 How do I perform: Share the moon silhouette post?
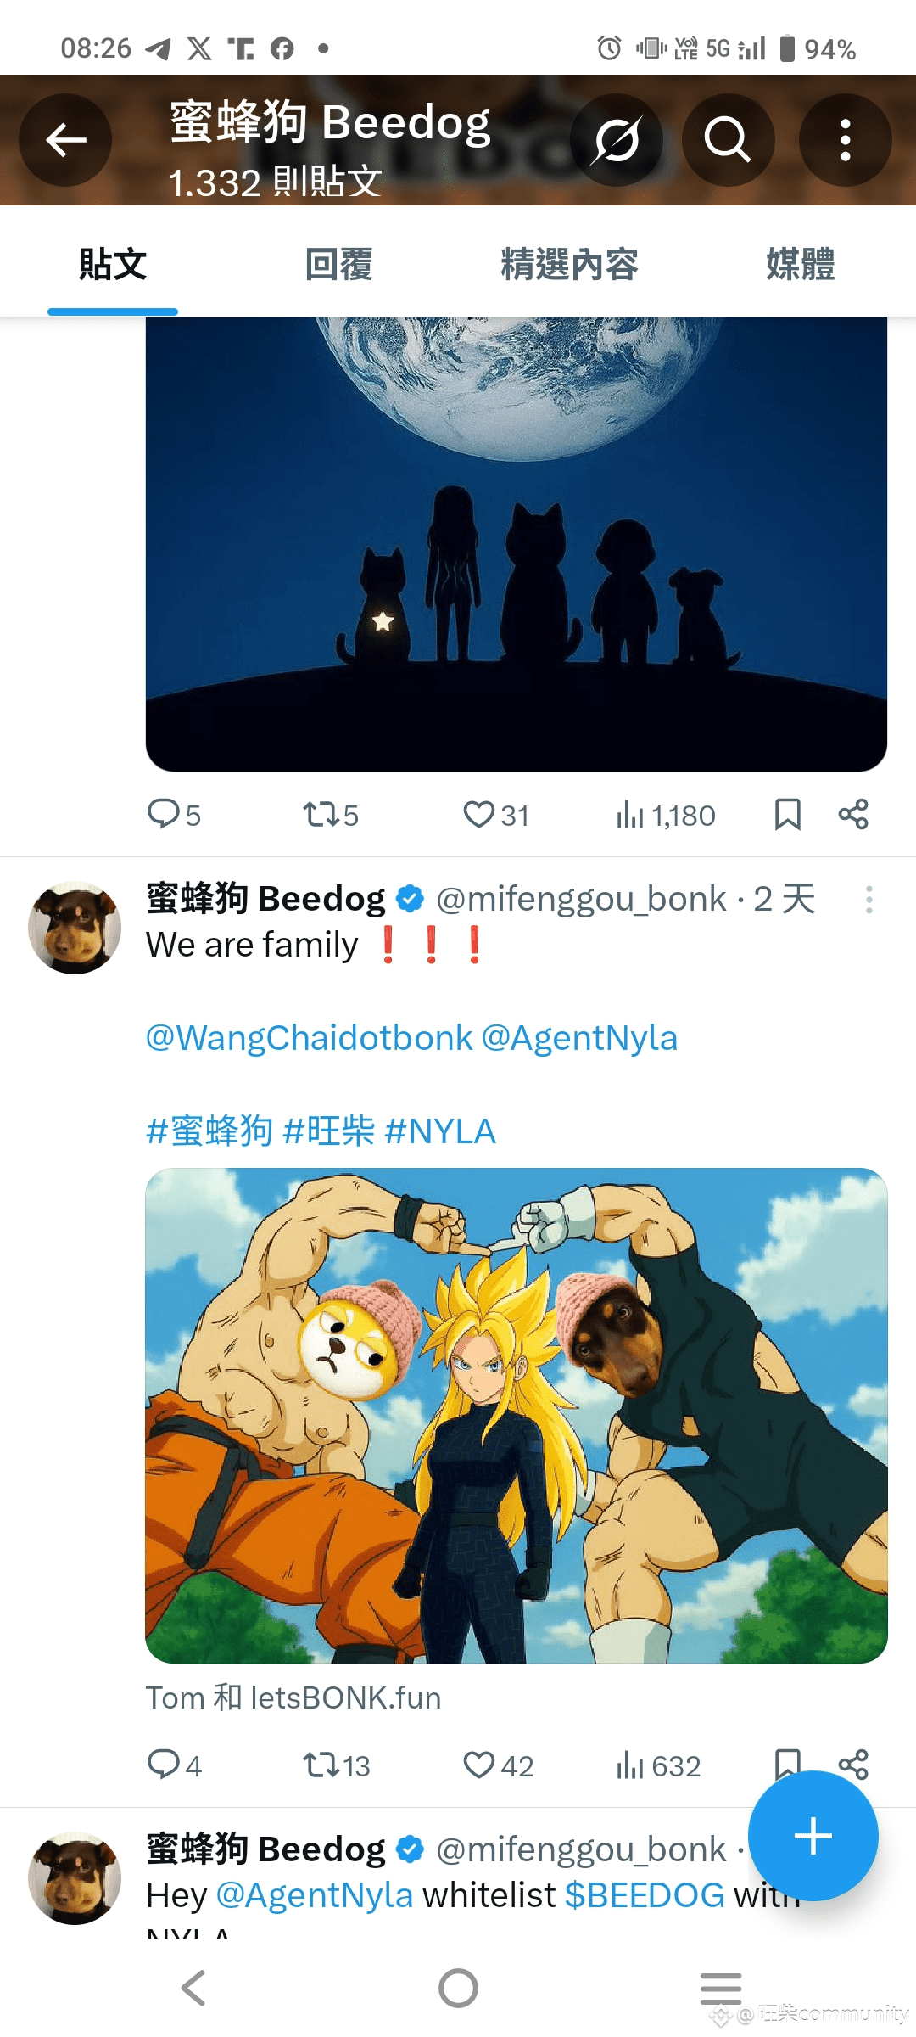tap(853, 815)
